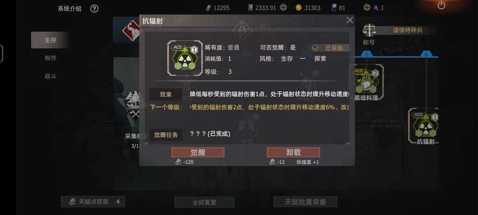Switch to the 战斗 tab

coord(50,76)
